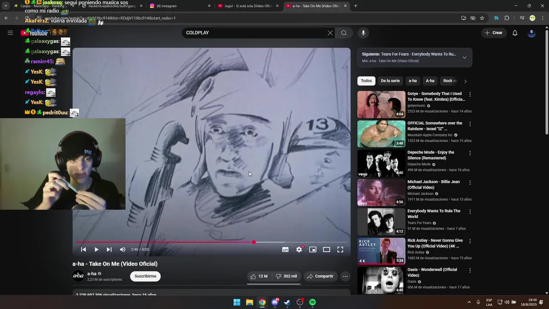Image resolution: width=549 pixels, height=309 pixels.
Task: Open the a-ha channel avatar
Action: [78, 276]
